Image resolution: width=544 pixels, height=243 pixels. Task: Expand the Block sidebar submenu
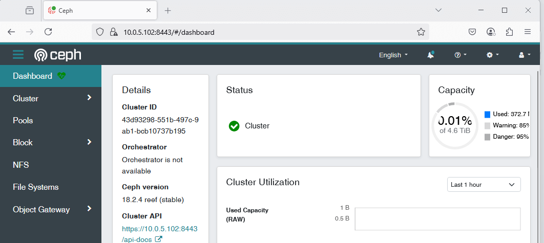tap(51, 142)
